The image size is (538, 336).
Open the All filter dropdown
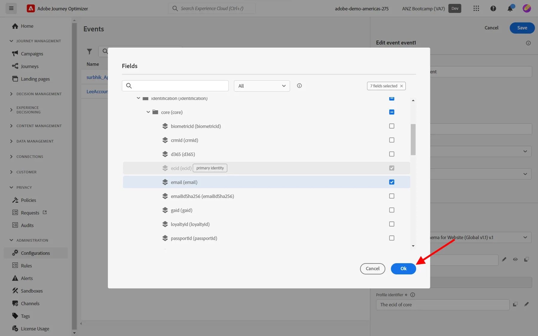[x=262, y=86]
